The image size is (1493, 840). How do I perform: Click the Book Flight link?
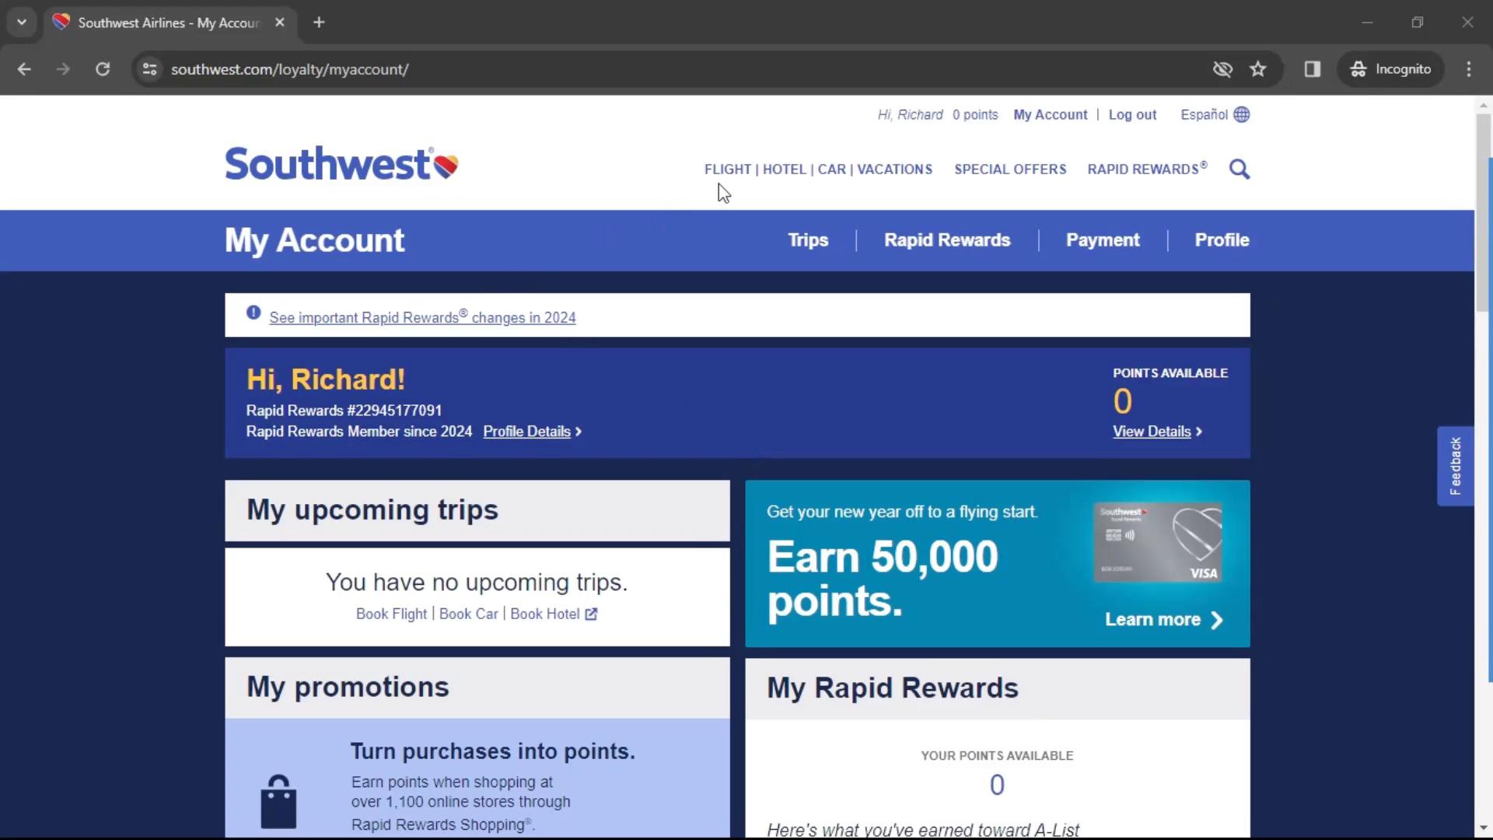390,614
